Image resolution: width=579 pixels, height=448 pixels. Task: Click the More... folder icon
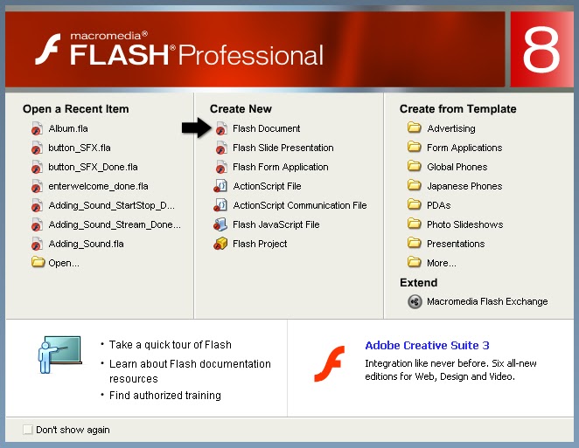click(x=415, y=262)
